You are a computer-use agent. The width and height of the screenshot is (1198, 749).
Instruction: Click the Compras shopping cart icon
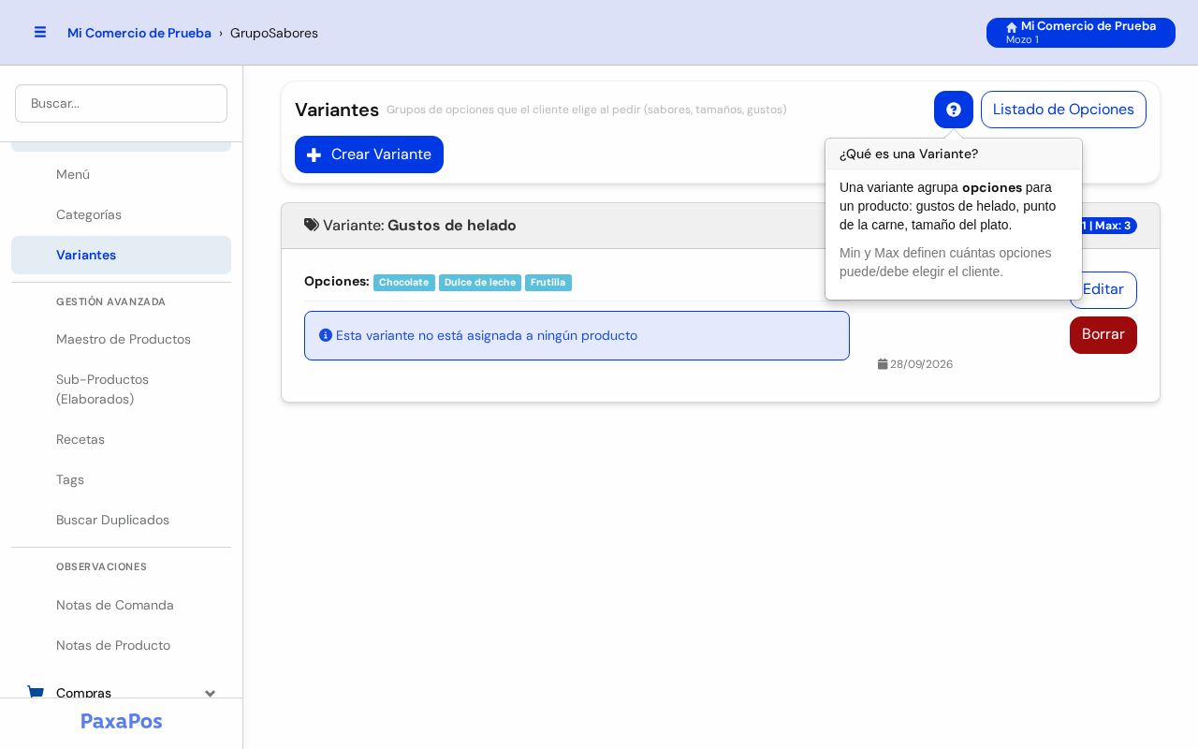pyautogui.click(x=36, y=693)
